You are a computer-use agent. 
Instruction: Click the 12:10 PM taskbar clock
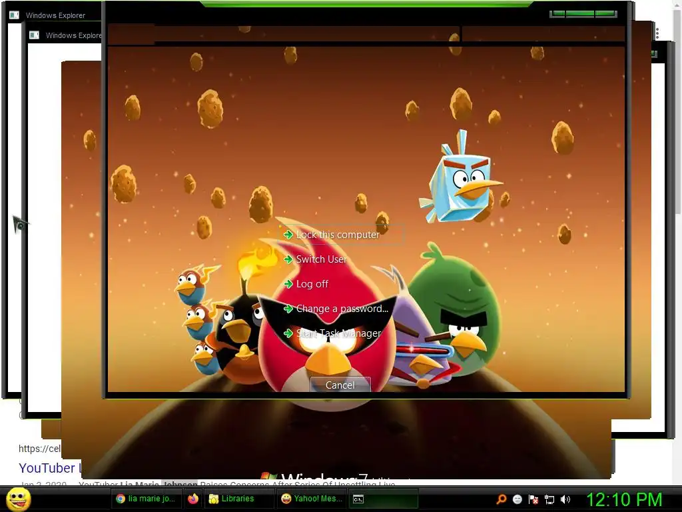pyautogui.click(x=624, y=499)
